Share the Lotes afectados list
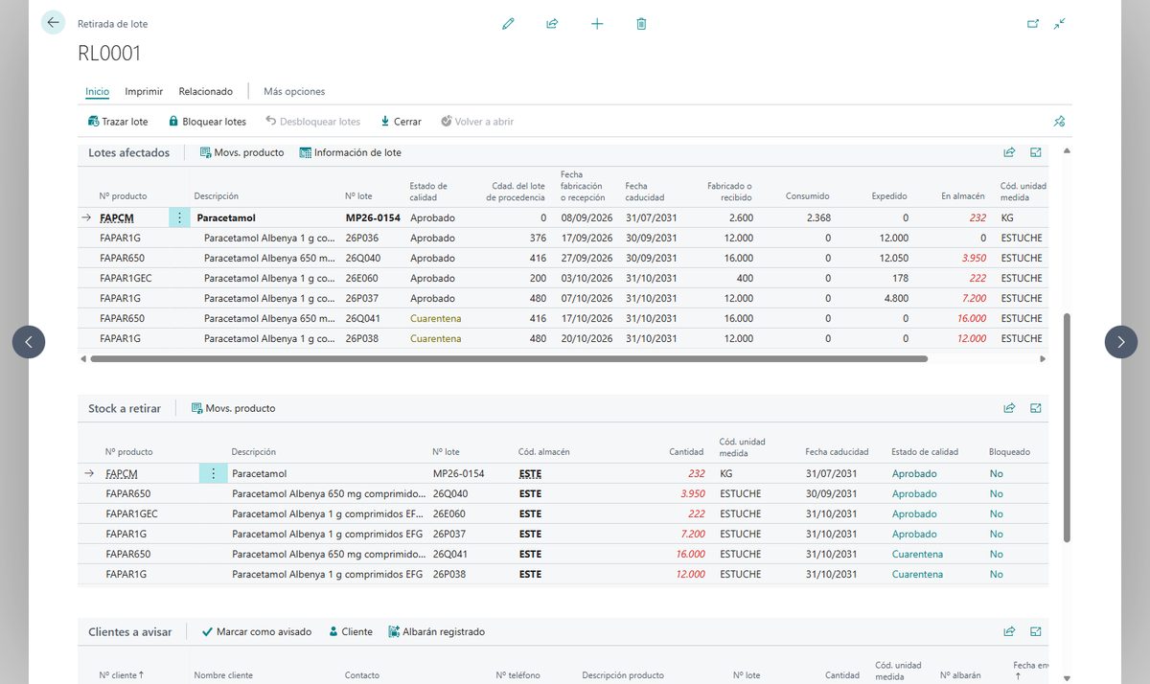This screenshot has width=1150, height=684. [x=1009, y=152]
